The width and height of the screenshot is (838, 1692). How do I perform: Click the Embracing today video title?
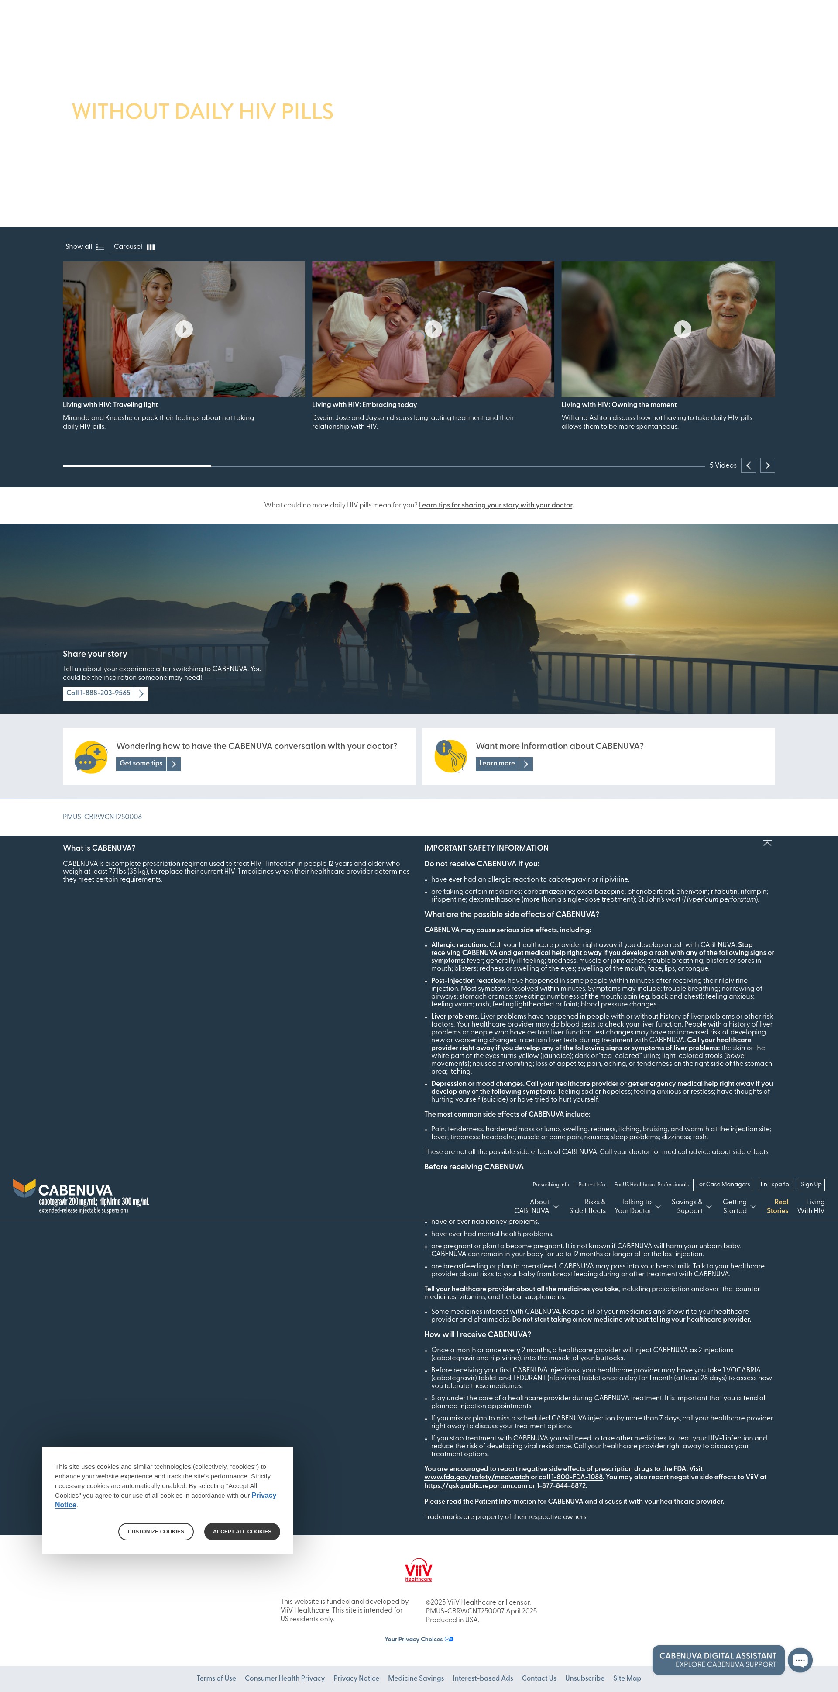(364, 405)
